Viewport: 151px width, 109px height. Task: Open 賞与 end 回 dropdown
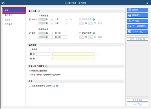coord(61,37)
